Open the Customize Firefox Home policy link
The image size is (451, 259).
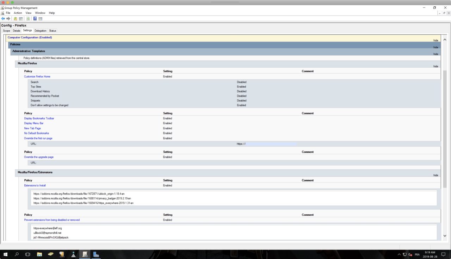(x=37, y=76)
